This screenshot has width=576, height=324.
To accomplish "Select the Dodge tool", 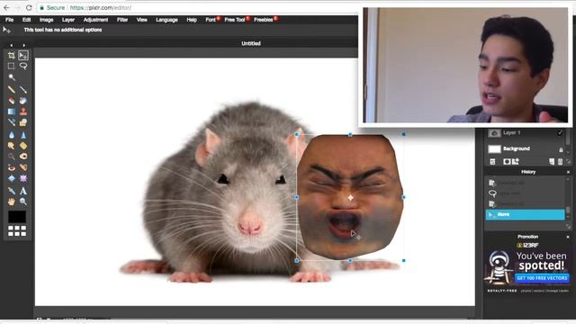I will pyautogui.click(x=12, y=157).
